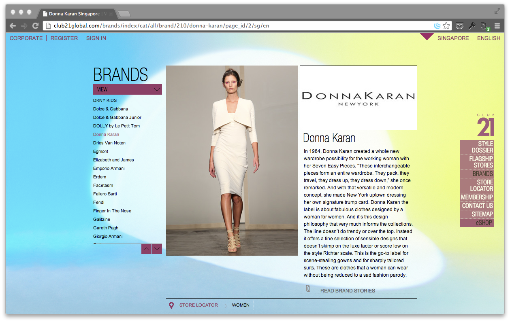Select Giorgio Armani brand
Image resolution: width=510 pixels, height=322 pixels.
108,236
